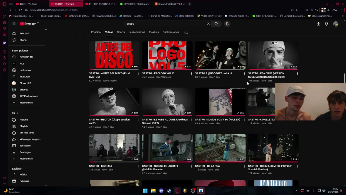Add page to bookmarks with heart icon
Screen dimensions: 346x195
tap(317, 10)
